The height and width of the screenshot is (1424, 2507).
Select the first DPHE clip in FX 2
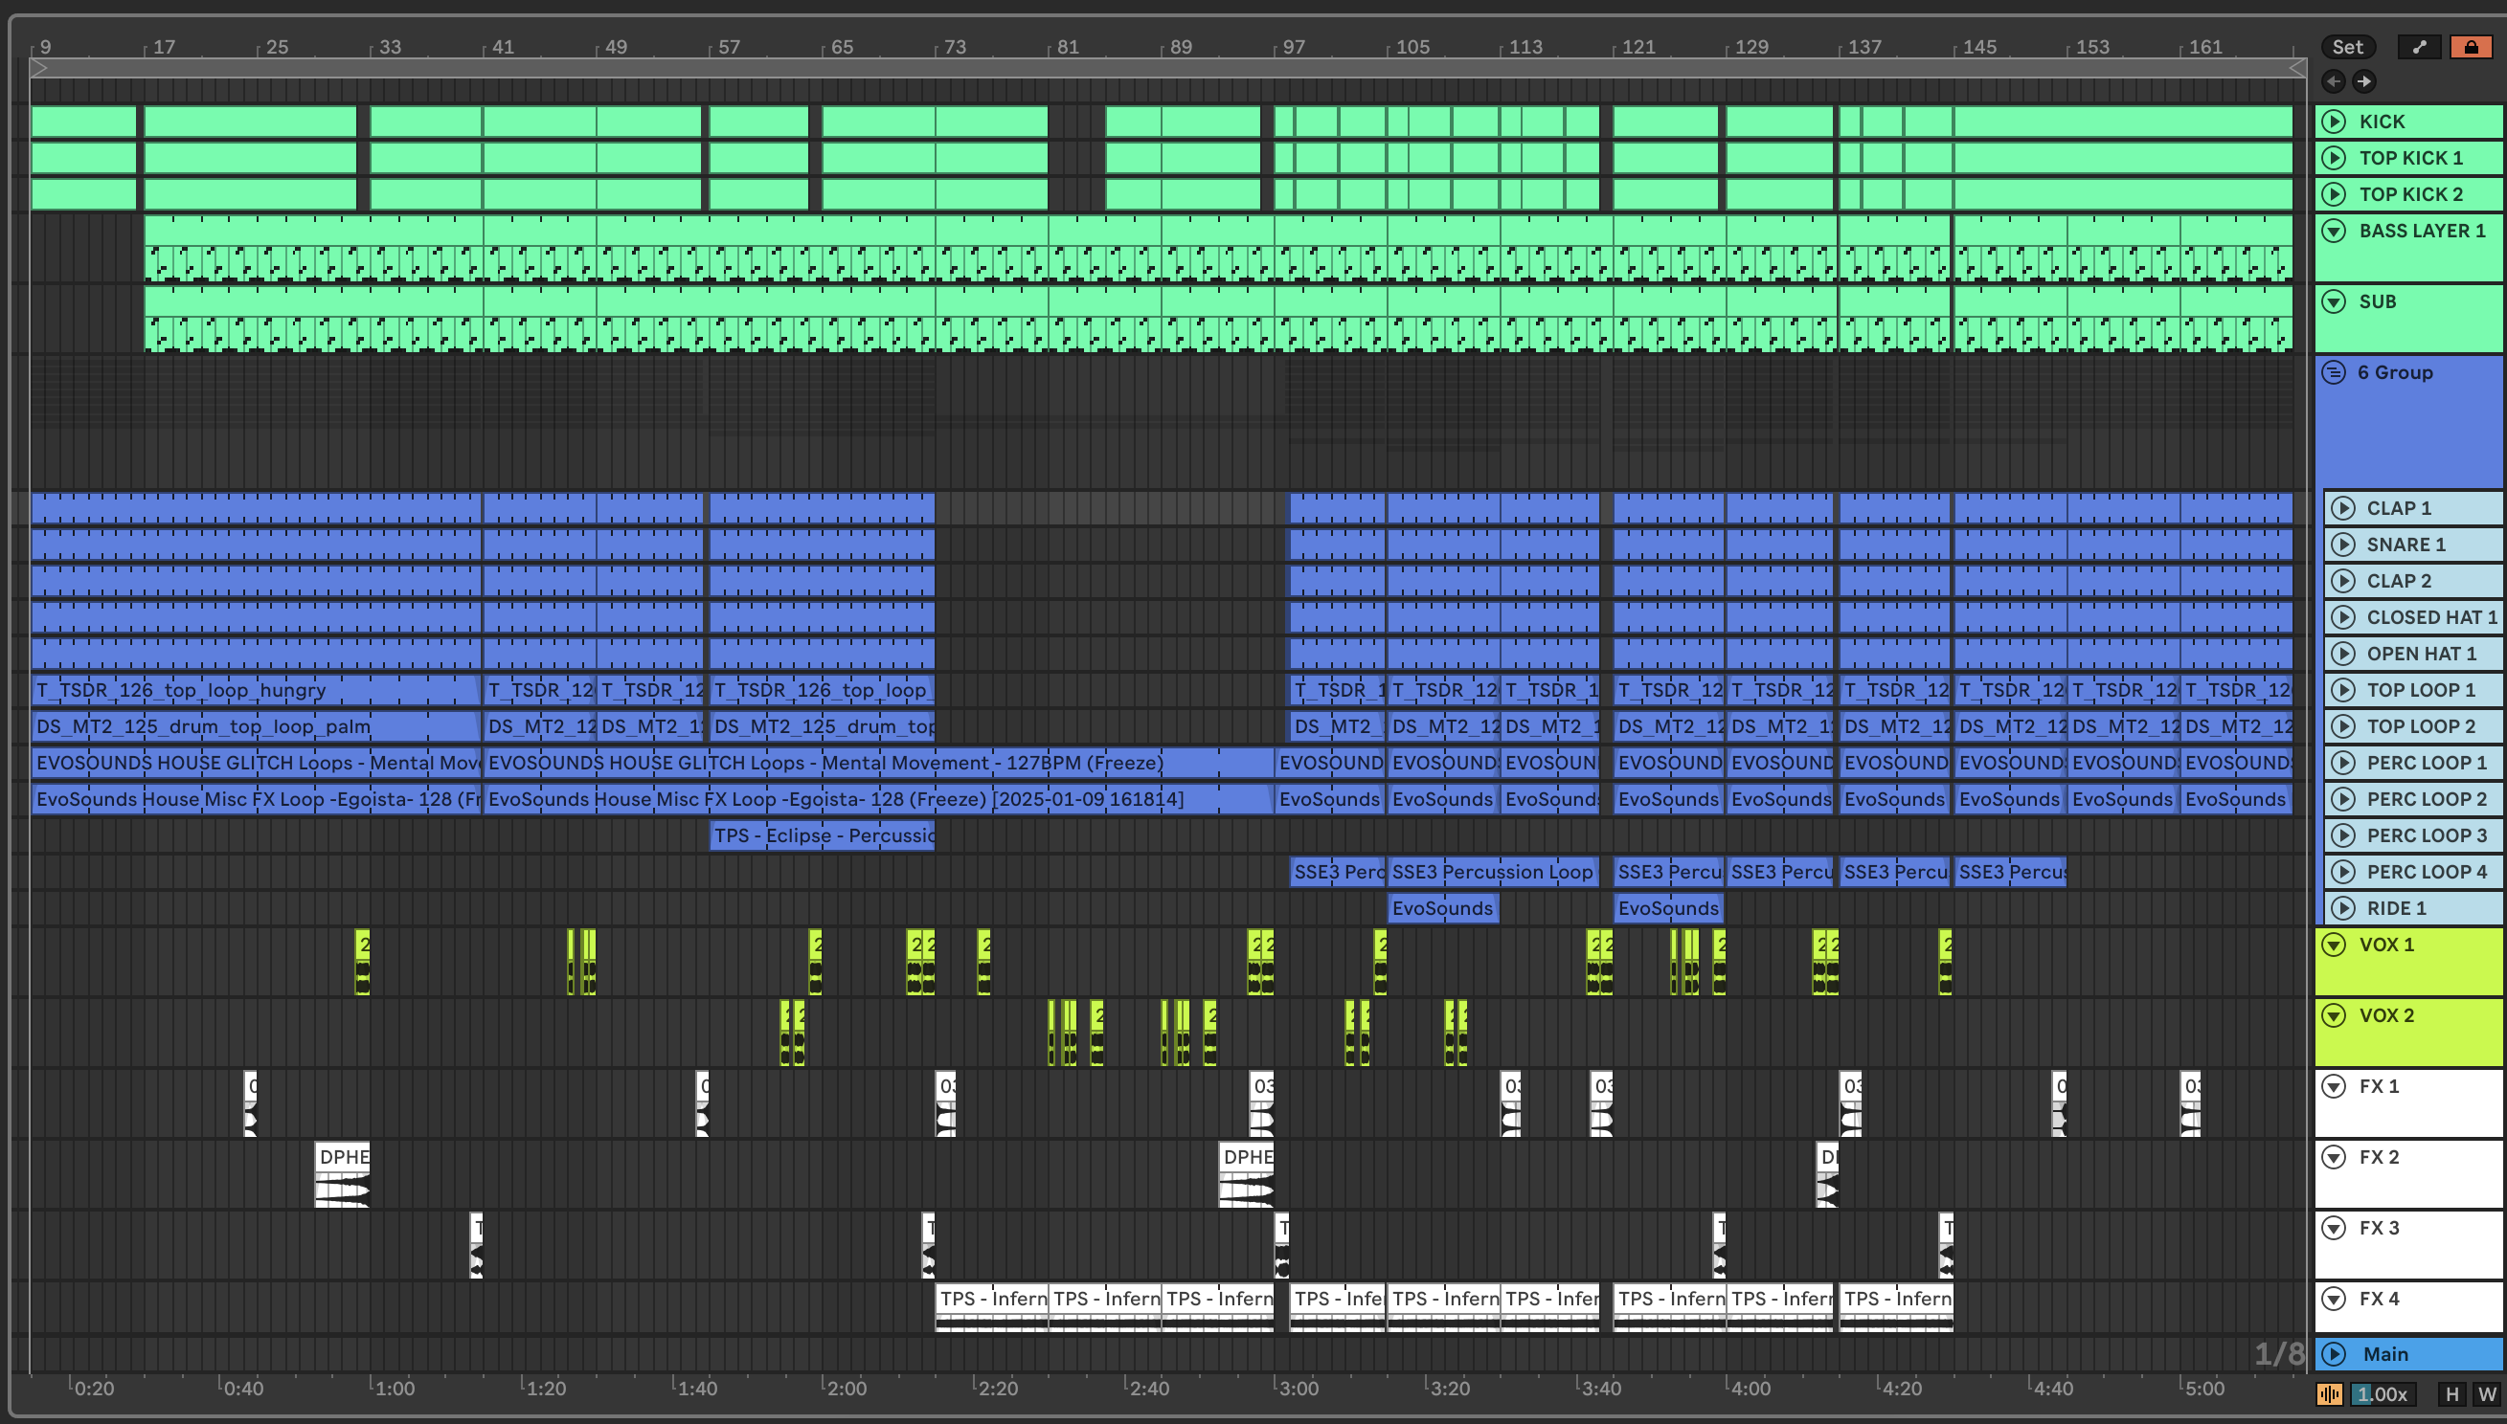pyautogui.click(x=343, y=1173)
